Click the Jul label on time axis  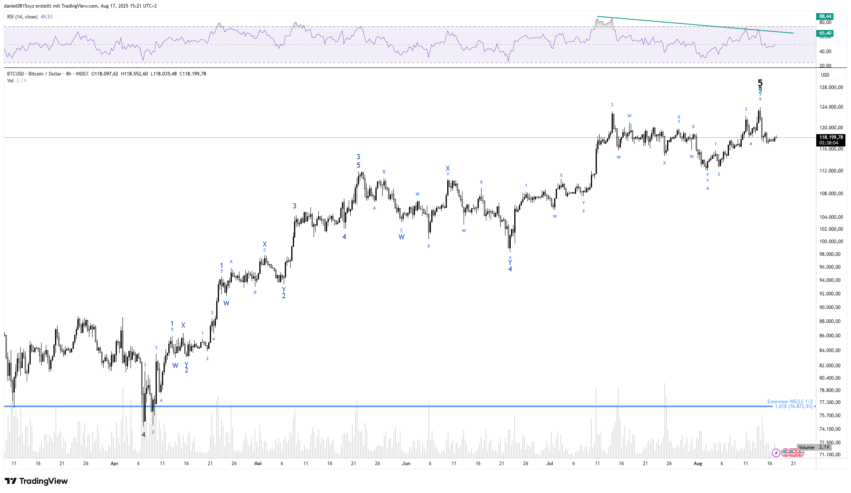click(x=550, y=463)
